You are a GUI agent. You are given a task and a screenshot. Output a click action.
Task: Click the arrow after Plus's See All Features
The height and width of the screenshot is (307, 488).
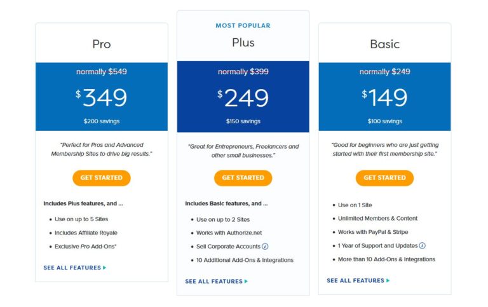tap(247, 282)
